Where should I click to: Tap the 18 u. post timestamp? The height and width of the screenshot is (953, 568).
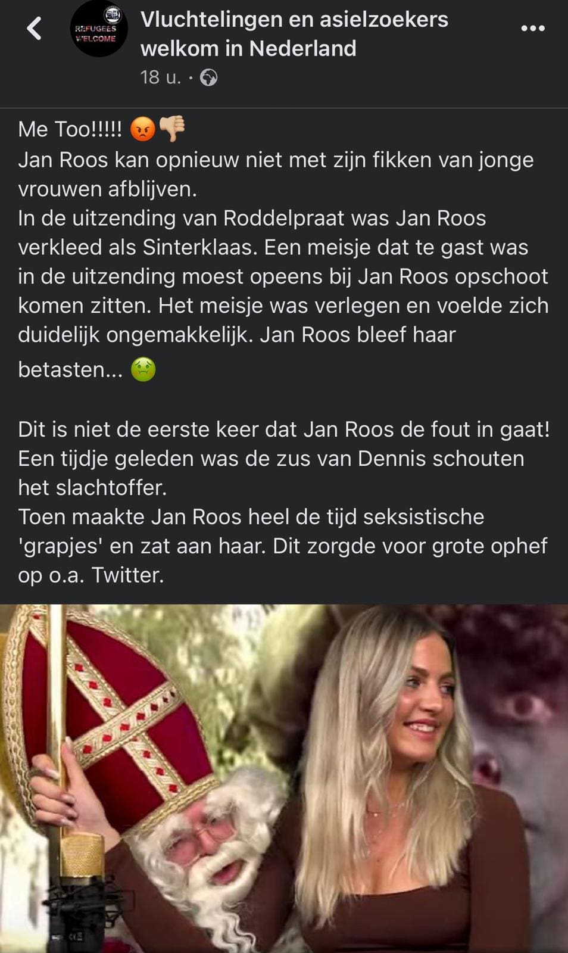pyautogui.click(x=161, y=77)
